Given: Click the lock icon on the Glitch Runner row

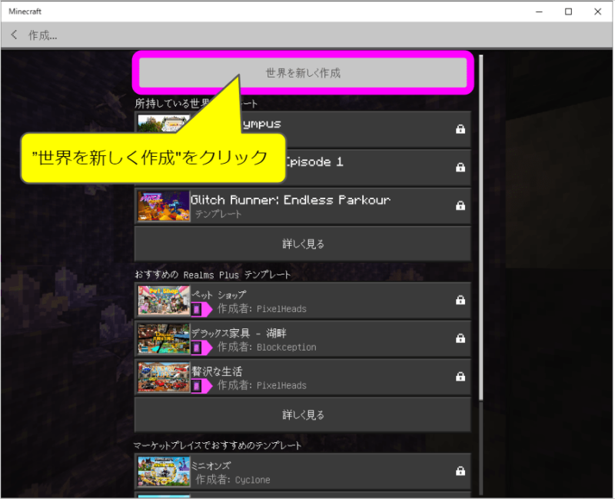Looking at the screenshot, I should tap(460, 205).
